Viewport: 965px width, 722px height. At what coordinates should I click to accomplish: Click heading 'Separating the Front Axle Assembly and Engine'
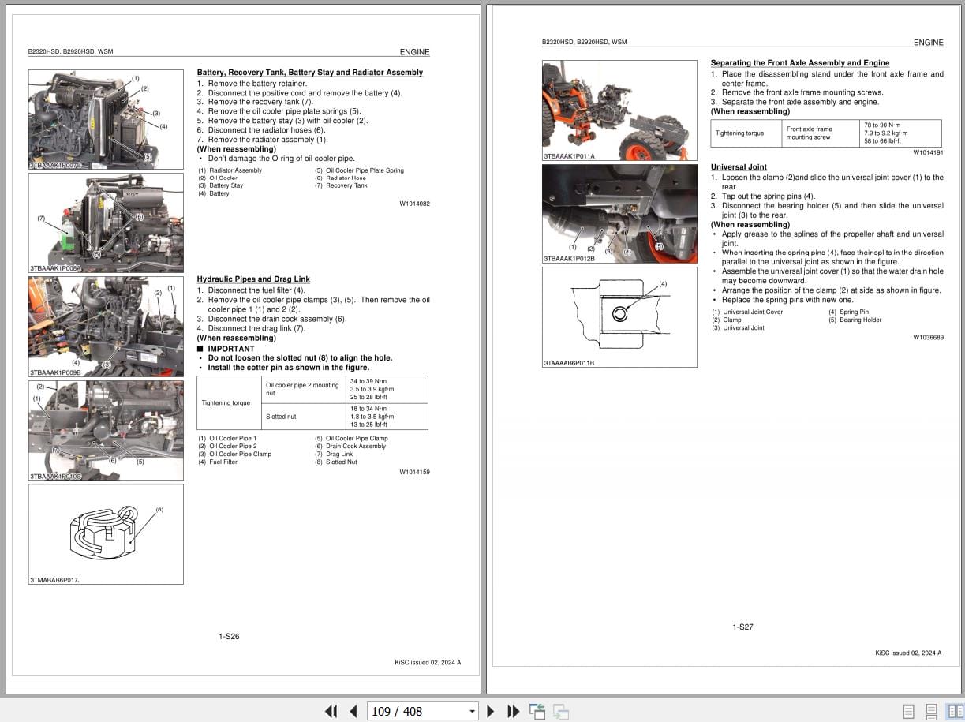click(x=800, y=63)
